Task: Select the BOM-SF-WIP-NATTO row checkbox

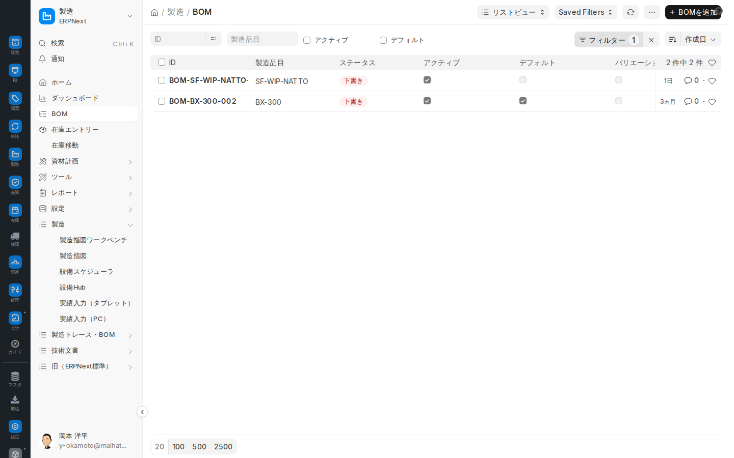Action: [162, 80]
